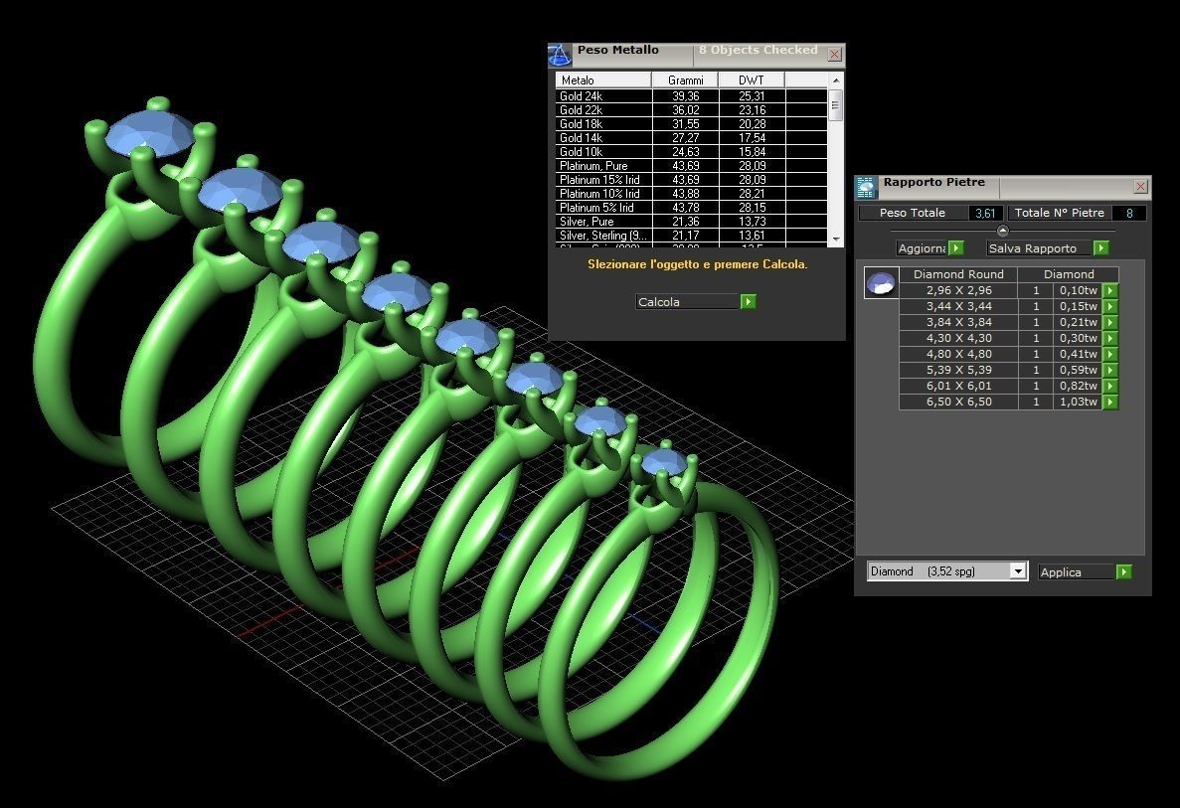Click the Grammi column header
This screenshot has width=1180, height=808.
point(685,80)
